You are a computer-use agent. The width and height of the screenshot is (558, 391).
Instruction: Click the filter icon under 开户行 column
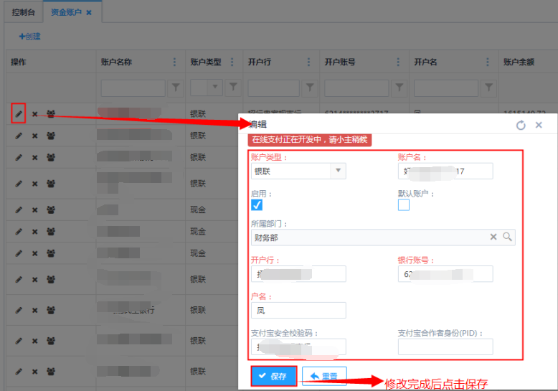pyautogui.click(x=309, y=88)
